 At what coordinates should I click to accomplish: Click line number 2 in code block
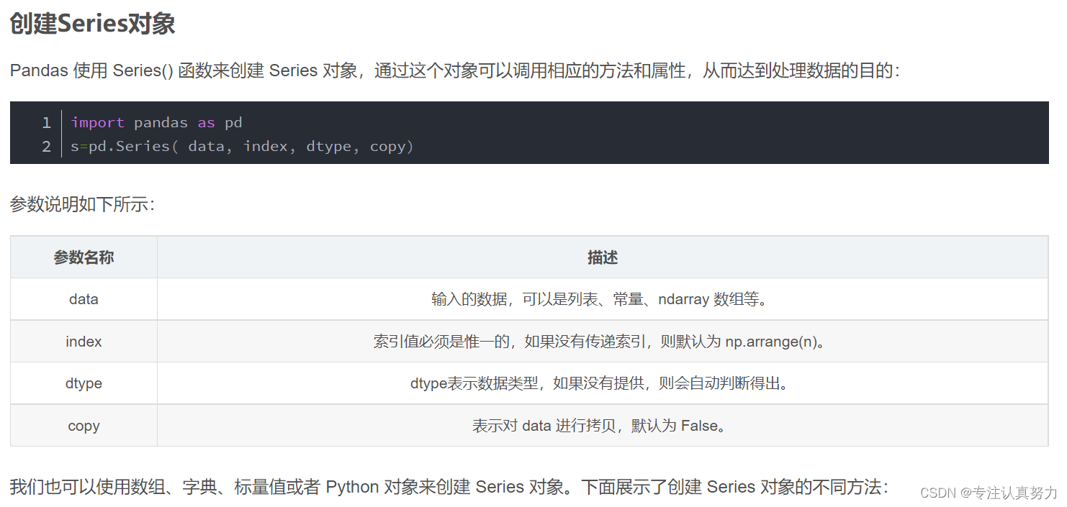coord(46,147)
